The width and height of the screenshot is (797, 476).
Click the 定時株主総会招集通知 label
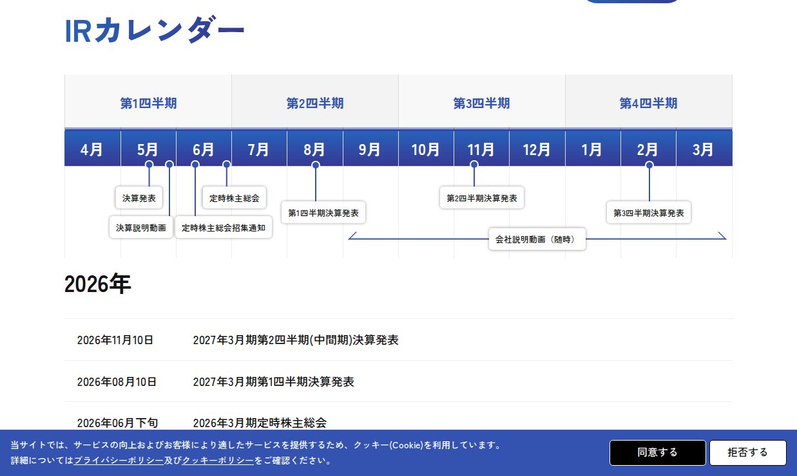tap(224, 228)
